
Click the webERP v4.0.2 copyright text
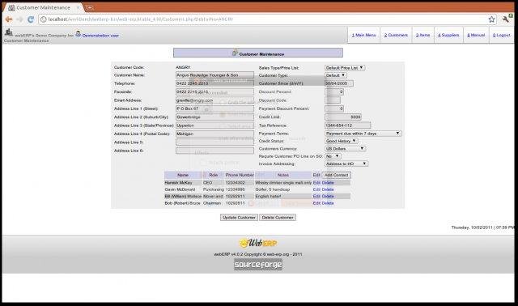[x=258, y=254]
